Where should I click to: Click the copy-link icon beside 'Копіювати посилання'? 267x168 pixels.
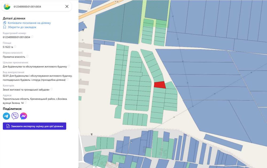(5, 23)
